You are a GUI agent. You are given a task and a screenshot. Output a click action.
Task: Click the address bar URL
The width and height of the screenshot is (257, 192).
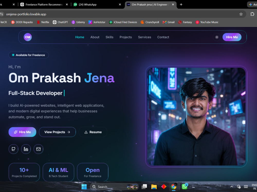tap(26, 14)
